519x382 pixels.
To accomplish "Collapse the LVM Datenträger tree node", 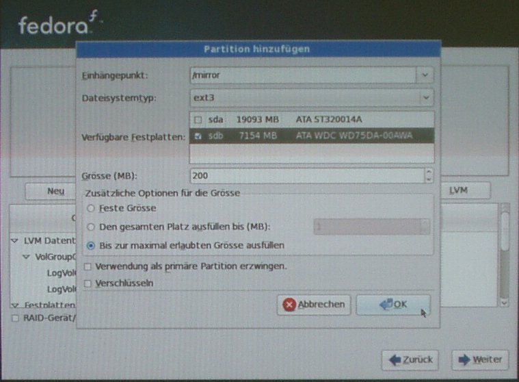I will (x=15, y=241).
